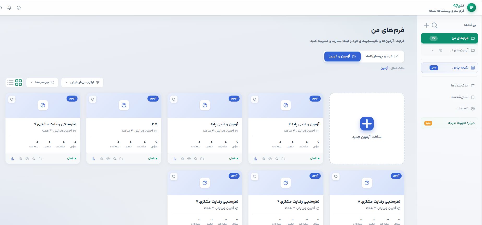The image size is (482, 225).
Task: Open tag icon on آزمون ریاضی پایه ۲ card
Action: [255, 99]
